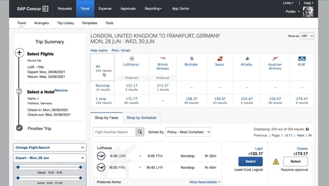Switch to the Trip Library sub-tab

[x=65, y=23]
